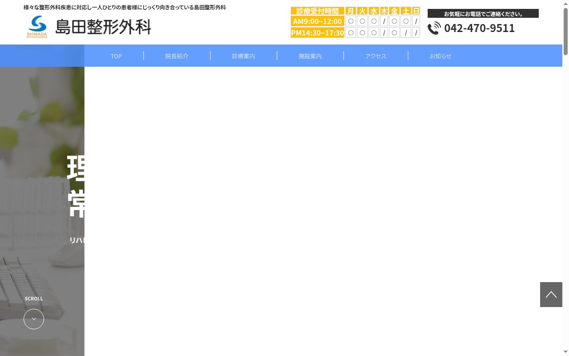Click the page vertical scrollbar thumb
Viewport: 569px width, 356px height.
pos(565,31)
